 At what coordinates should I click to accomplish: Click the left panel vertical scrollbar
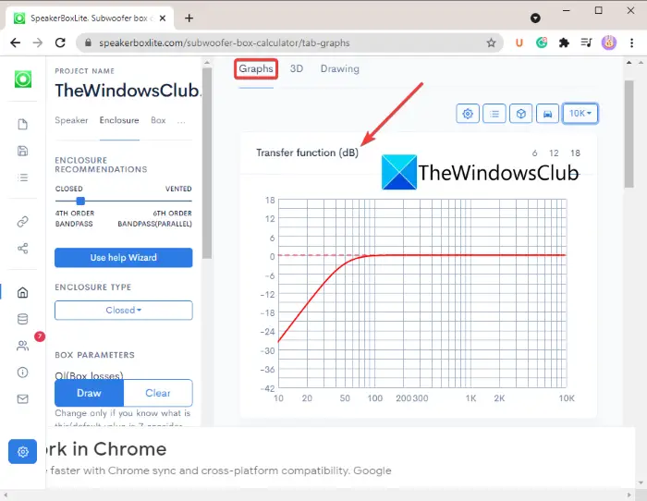(x=207, y=163)
